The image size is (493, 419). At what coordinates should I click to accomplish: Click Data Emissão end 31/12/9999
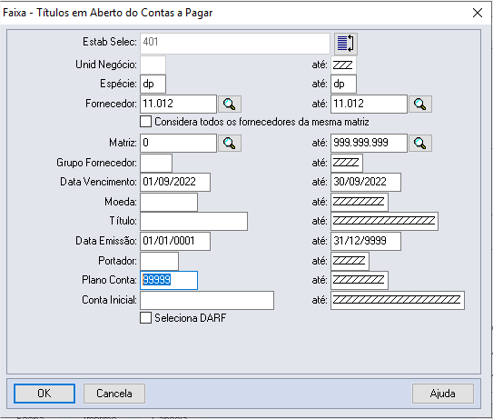point(366,241)
